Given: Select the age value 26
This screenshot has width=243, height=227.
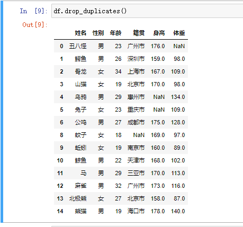Looking at the screenshot, I should (x=118, y=59).
